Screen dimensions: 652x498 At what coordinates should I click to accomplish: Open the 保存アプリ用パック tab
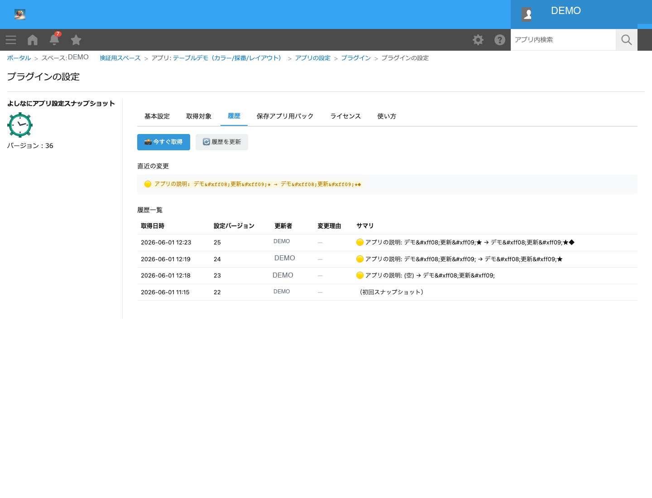click(285, 116)
